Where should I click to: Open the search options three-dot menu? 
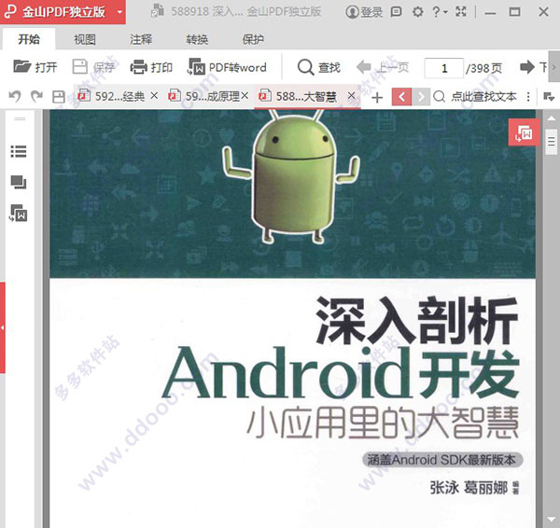[528, 96]
